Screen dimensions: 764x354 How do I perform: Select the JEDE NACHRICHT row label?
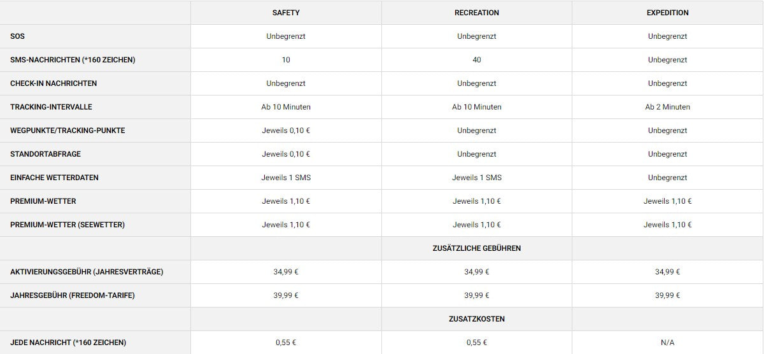(x=68, y=343)
